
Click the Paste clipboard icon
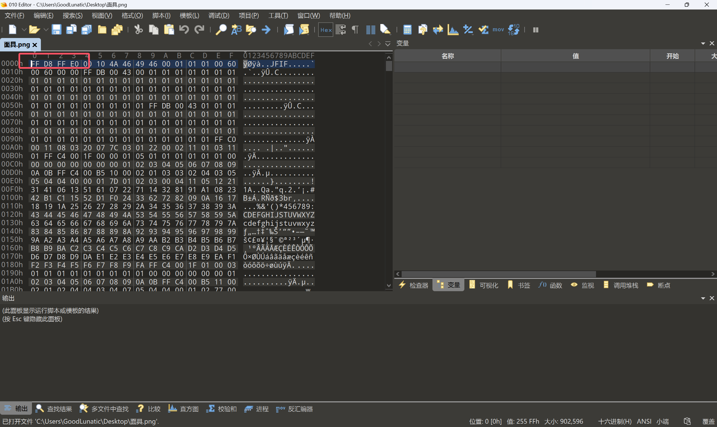[x=169, y=30]
